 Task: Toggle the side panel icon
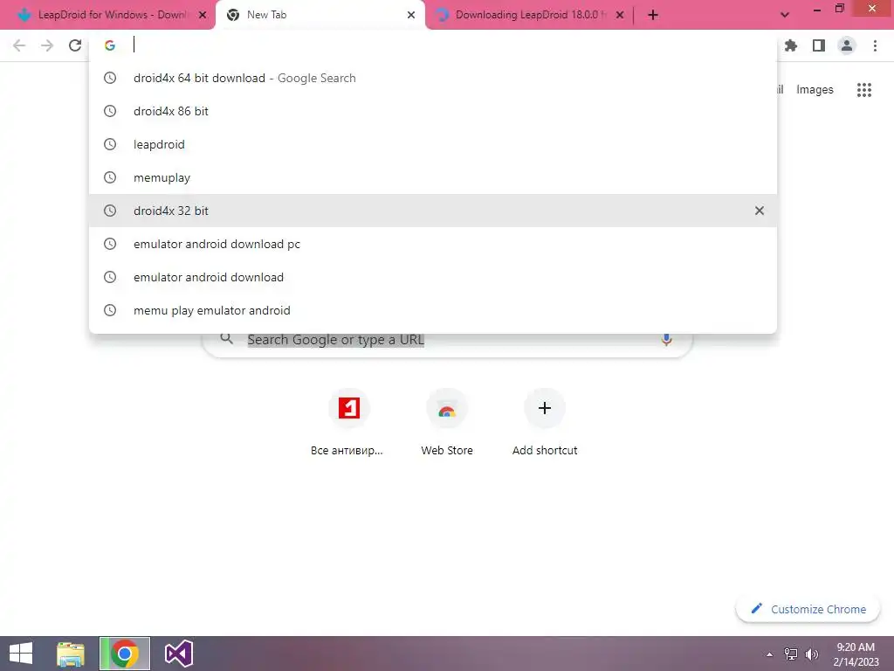click(x=819, y=45)
